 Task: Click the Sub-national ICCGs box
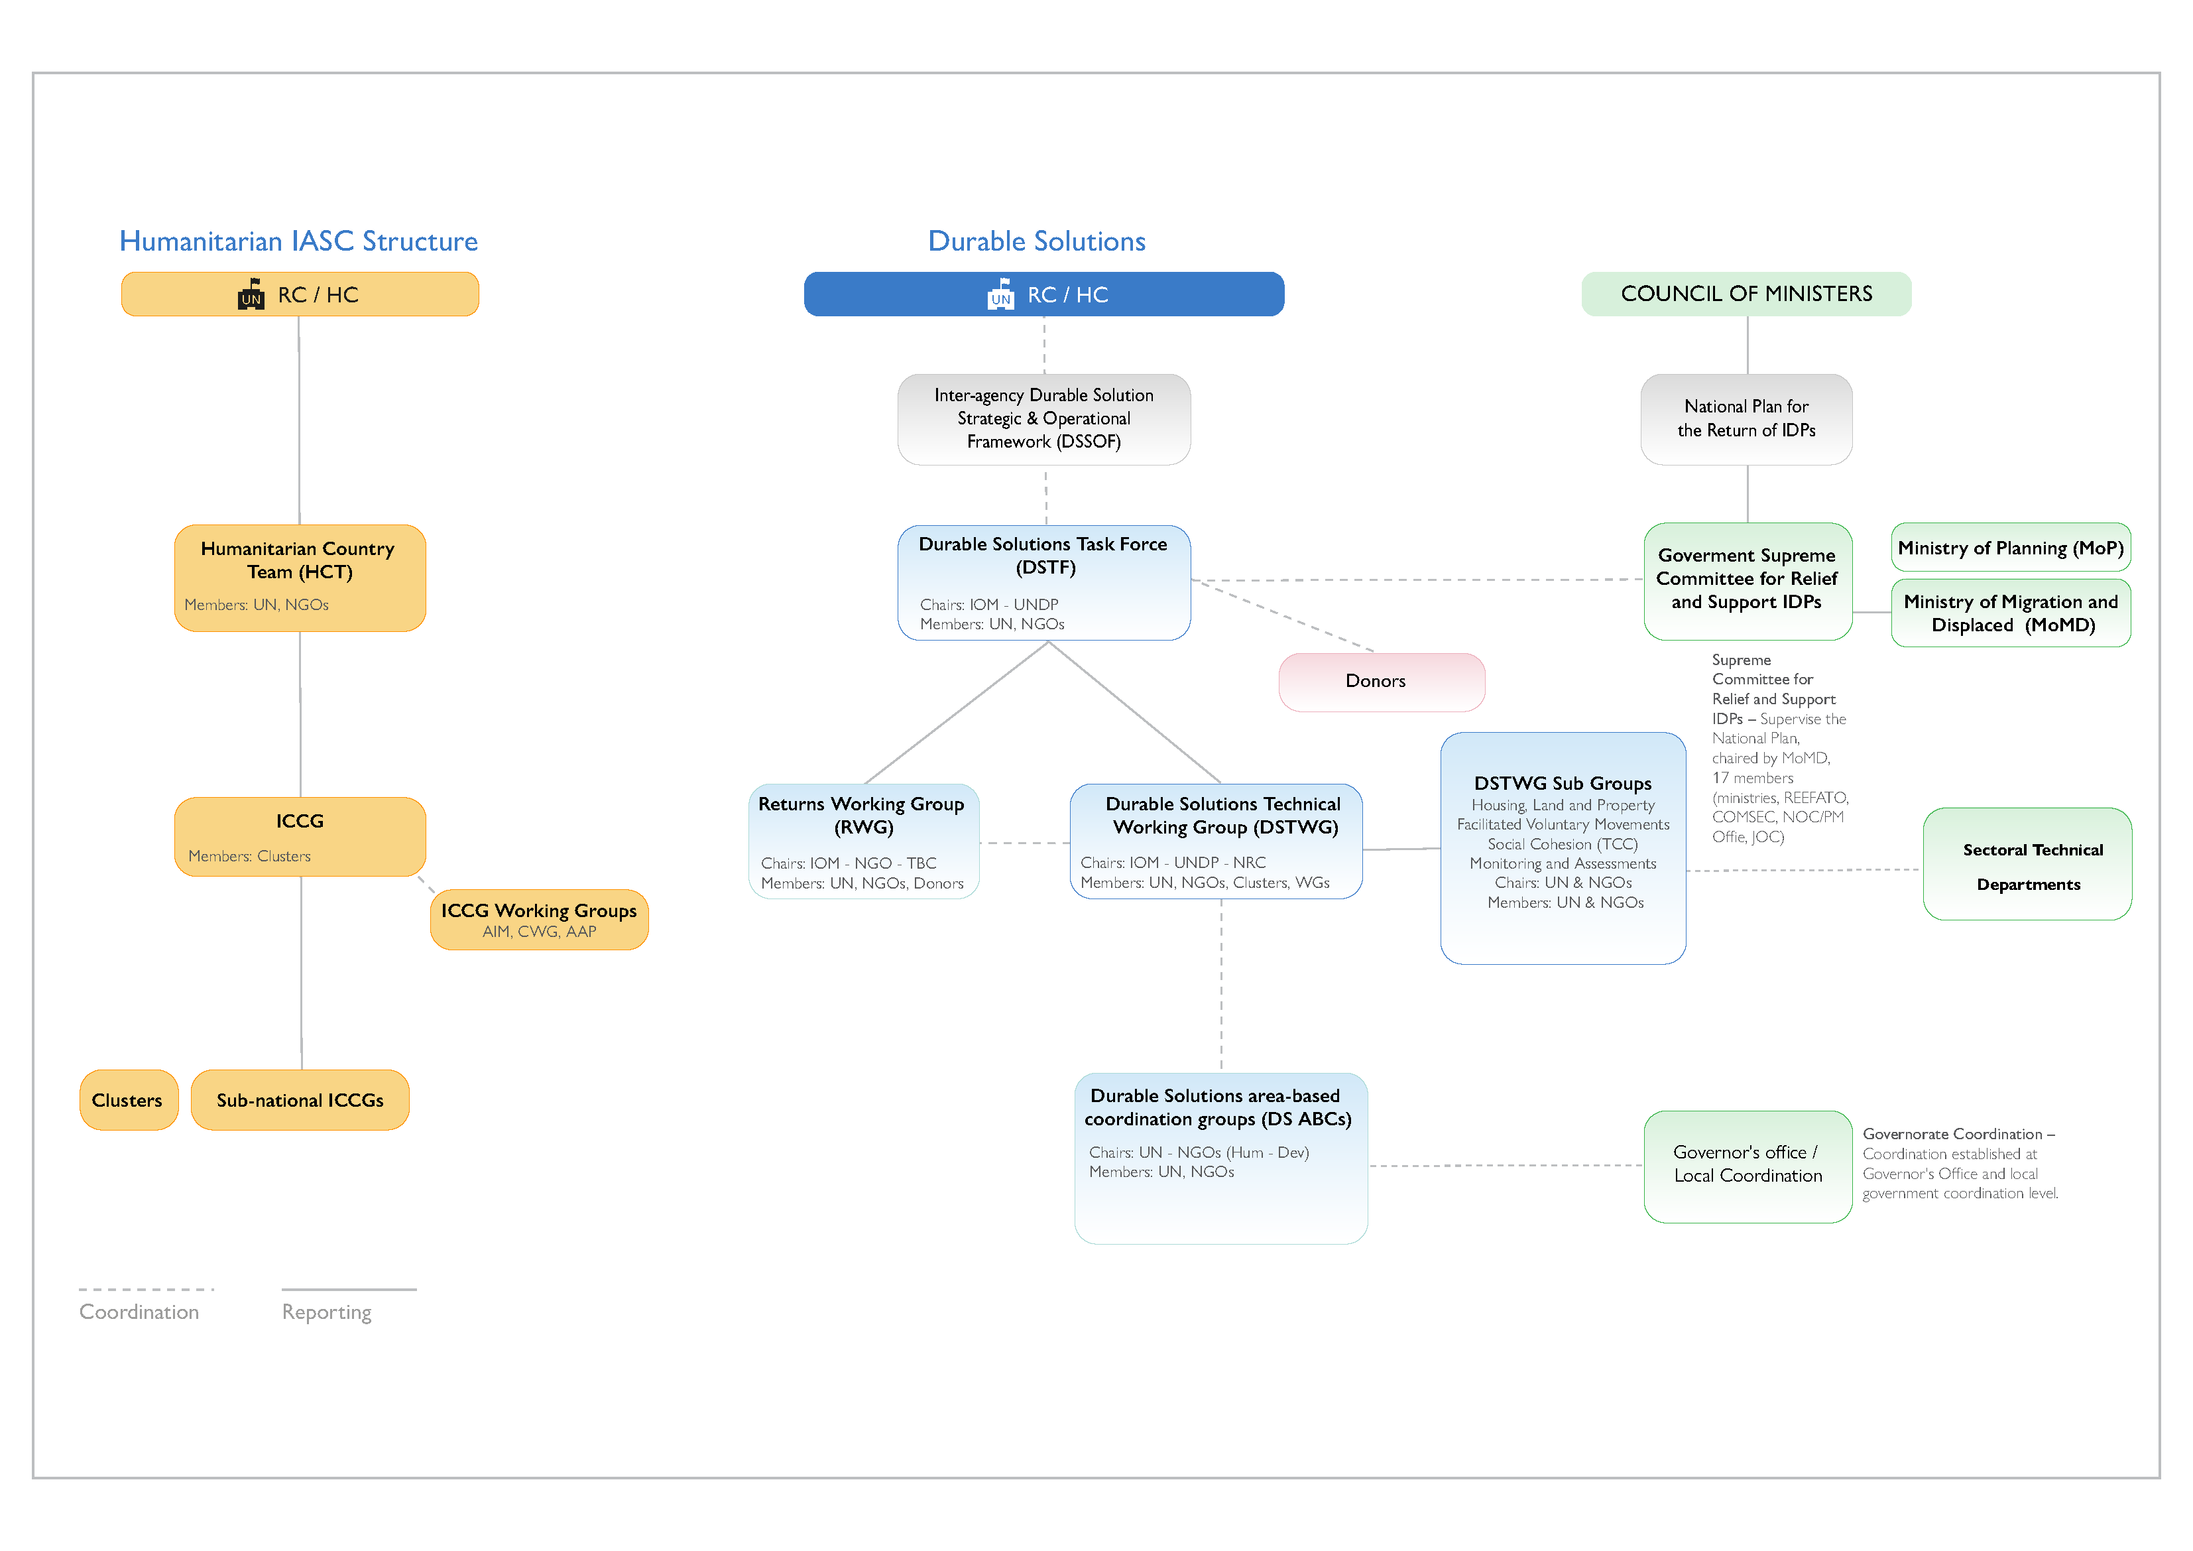point(300,1100)
